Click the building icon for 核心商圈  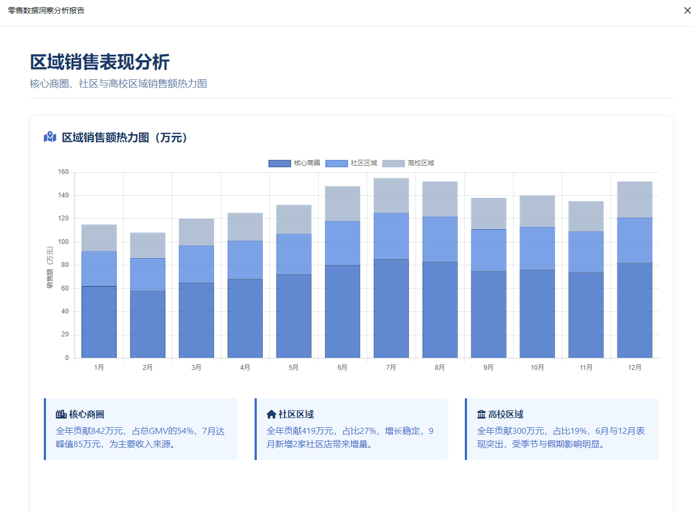[61, 414]
